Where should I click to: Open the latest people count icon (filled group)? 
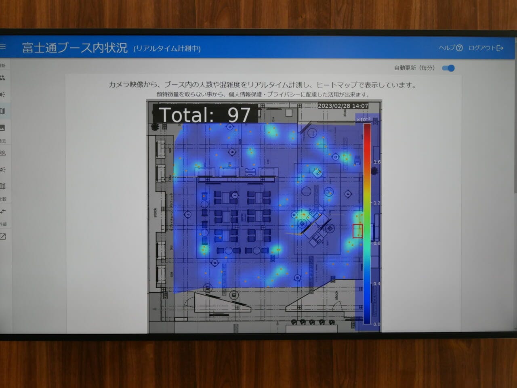click(2, 78)
